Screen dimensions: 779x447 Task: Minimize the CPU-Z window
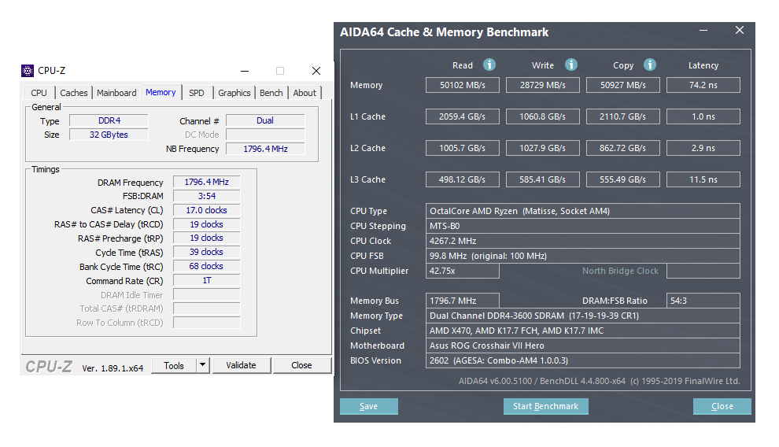click(x=245, y=71)
